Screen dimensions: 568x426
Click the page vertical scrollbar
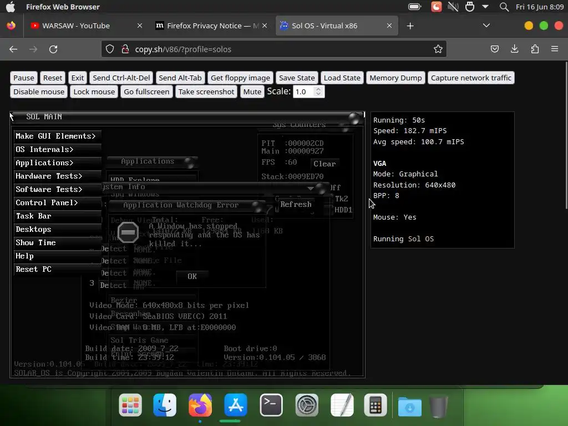(x=566, y=135)
